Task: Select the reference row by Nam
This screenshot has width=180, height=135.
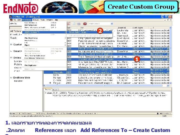Action: (x=106, y=75)
